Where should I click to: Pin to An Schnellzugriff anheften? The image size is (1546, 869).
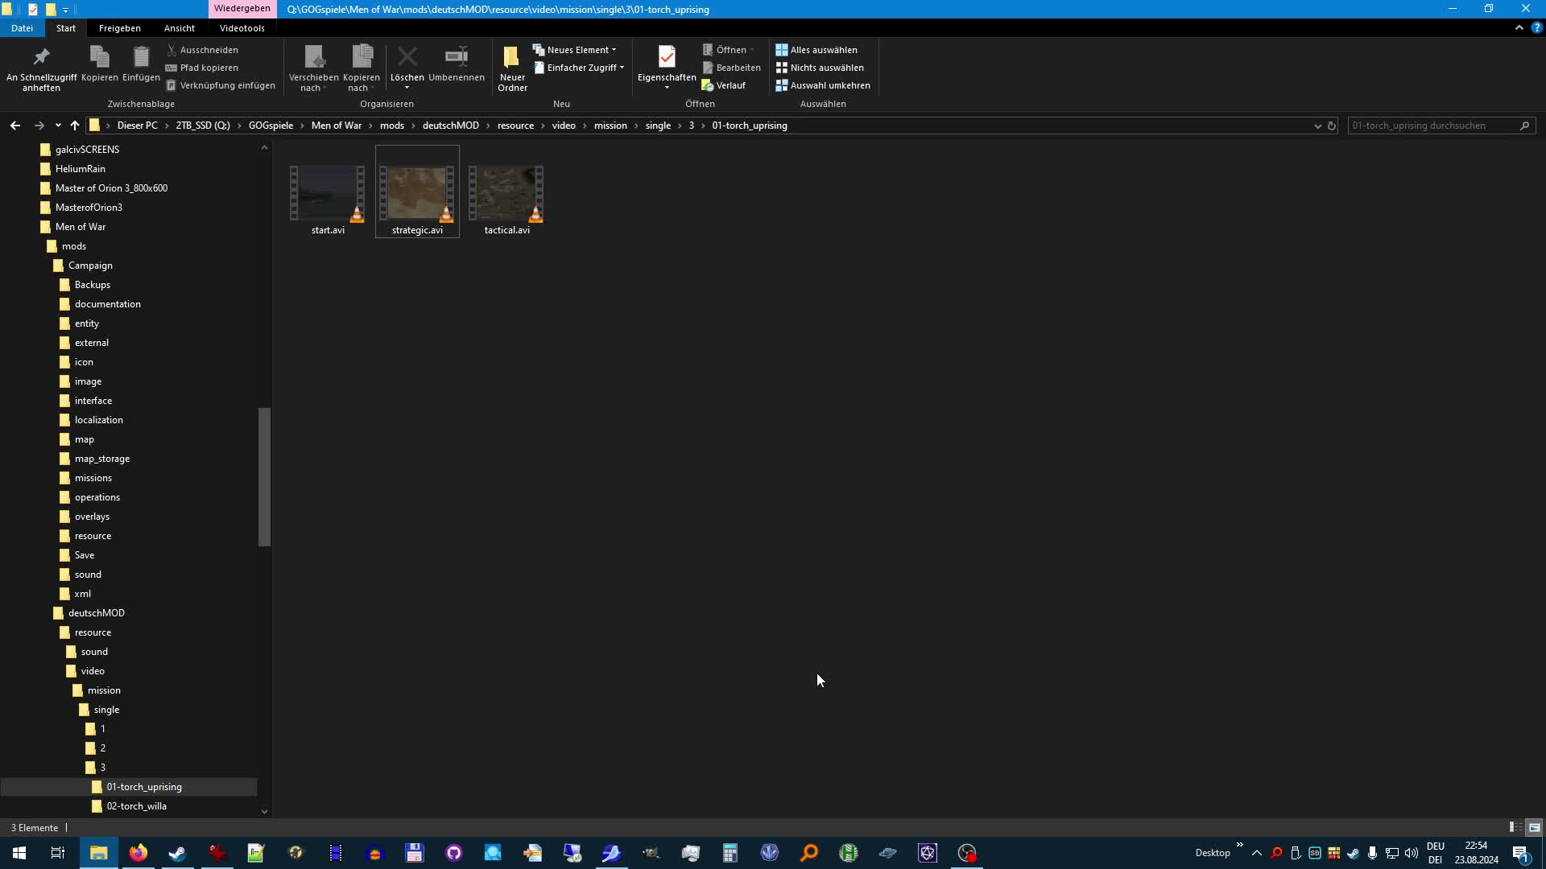pyautogui.click(x=41, y=58)
